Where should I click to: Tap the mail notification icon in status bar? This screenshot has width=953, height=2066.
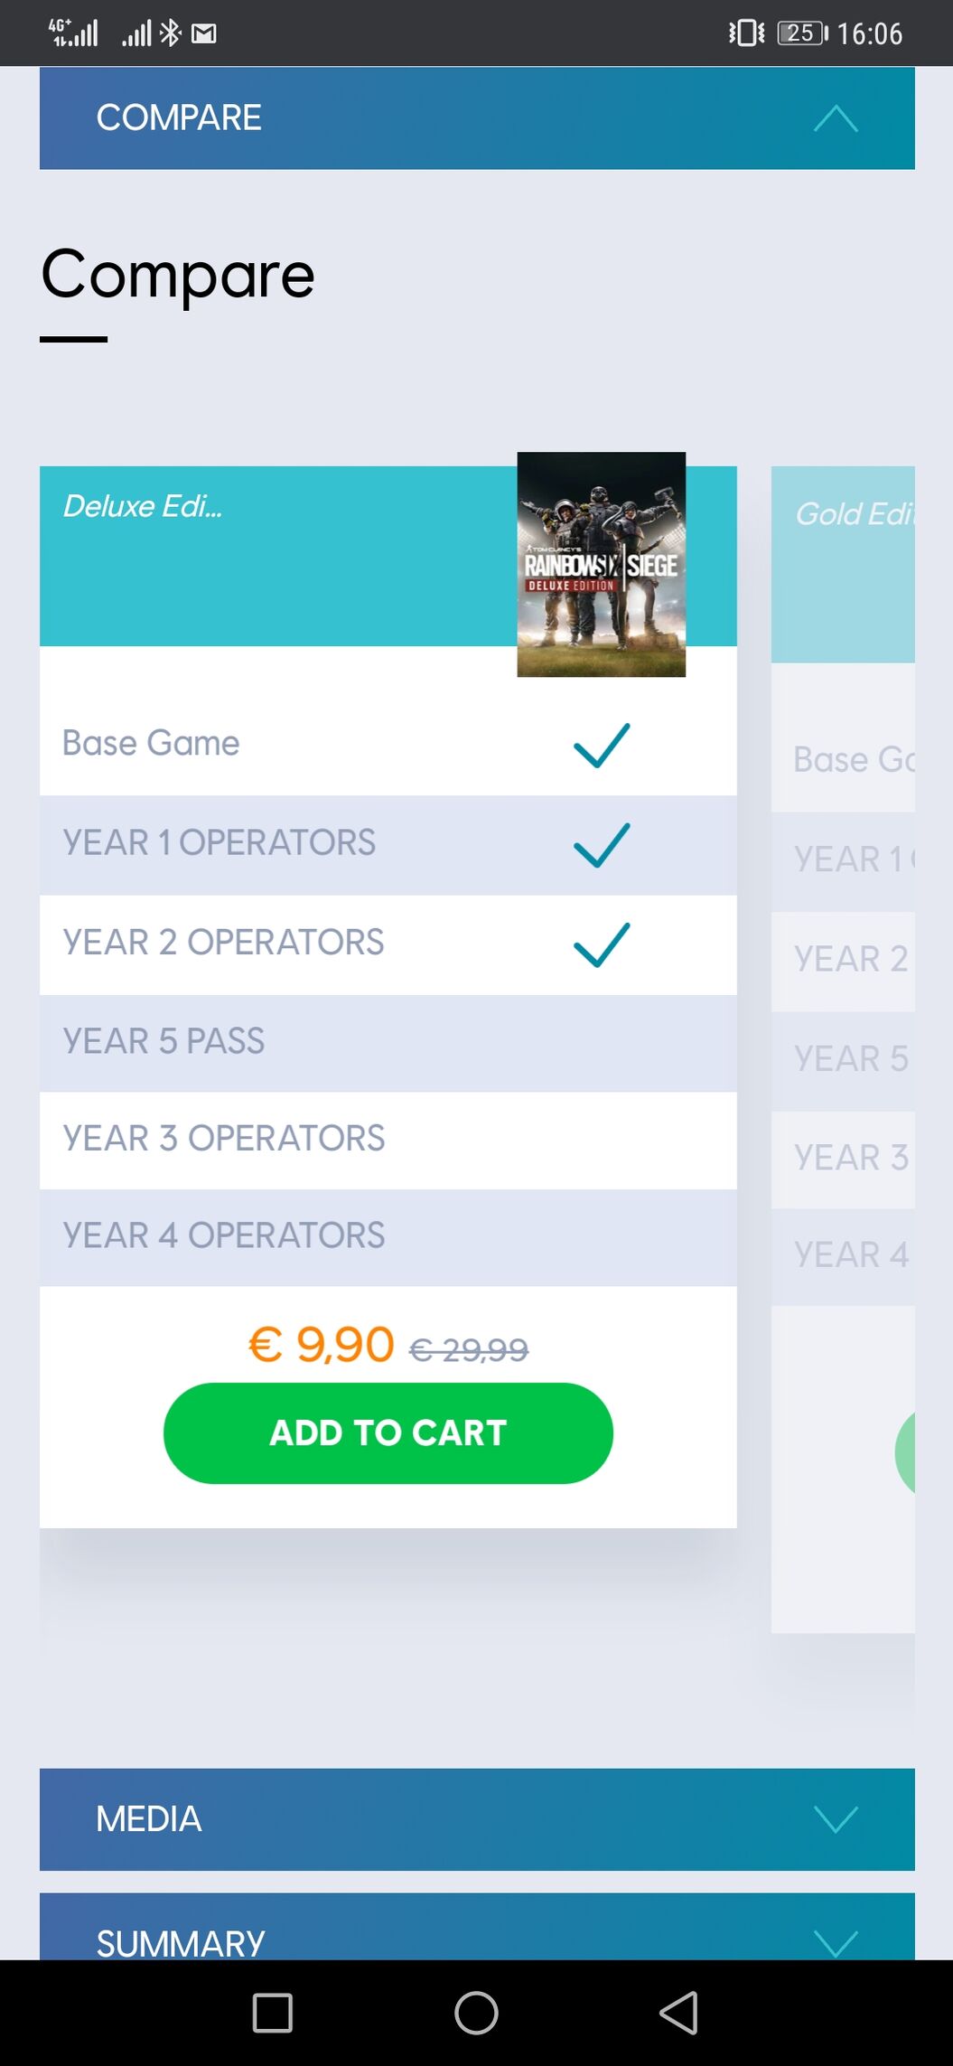(x=204, y=34)
